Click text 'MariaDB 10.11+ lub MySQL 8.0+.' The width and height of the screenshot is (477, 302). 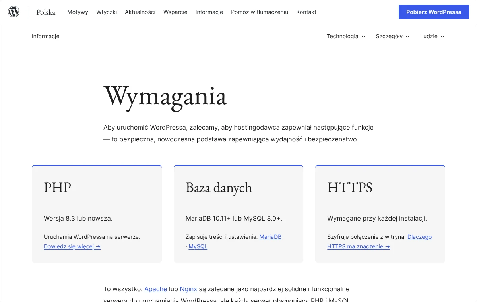coord(234,218)
